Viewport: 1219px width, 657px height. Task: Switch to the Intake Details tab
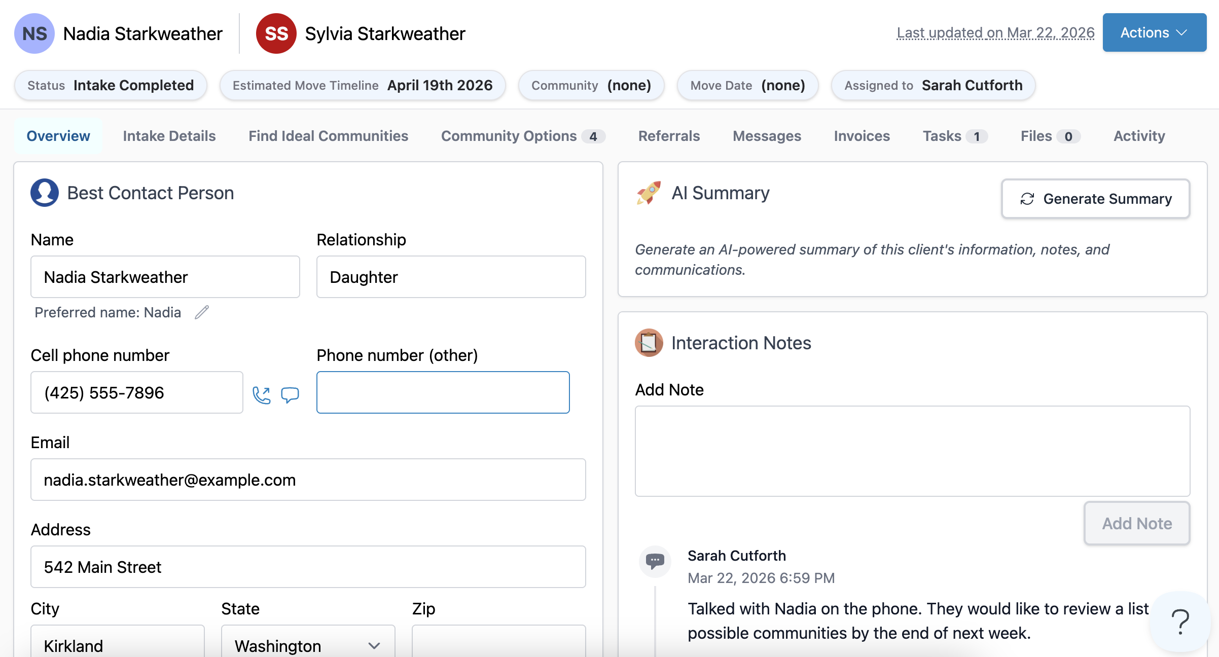(169, 136)
